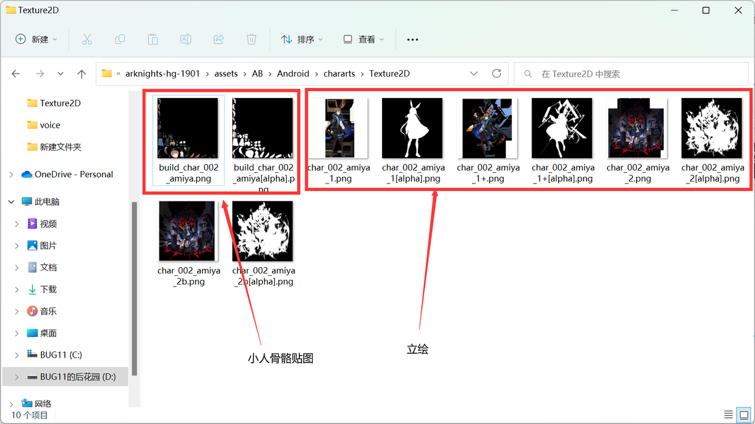Select the voice folder in sidebar

(44, 125)
